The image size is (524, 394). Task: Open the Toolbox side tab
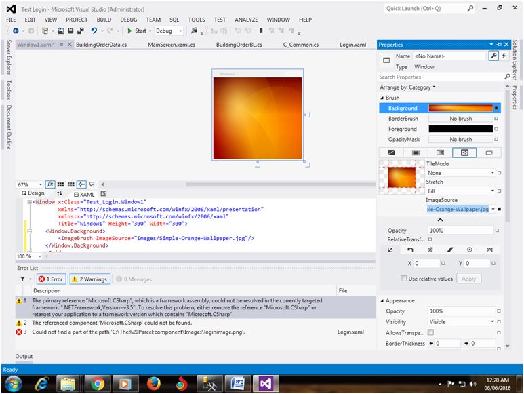[x=9, y=90]
